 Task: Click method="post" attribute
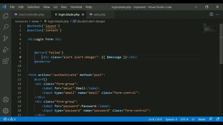pos(91,75)
